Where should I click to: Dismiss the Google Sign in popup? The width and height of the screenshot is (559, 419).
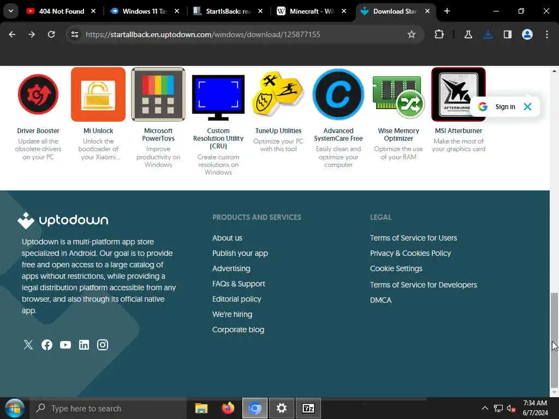point(528,106)
